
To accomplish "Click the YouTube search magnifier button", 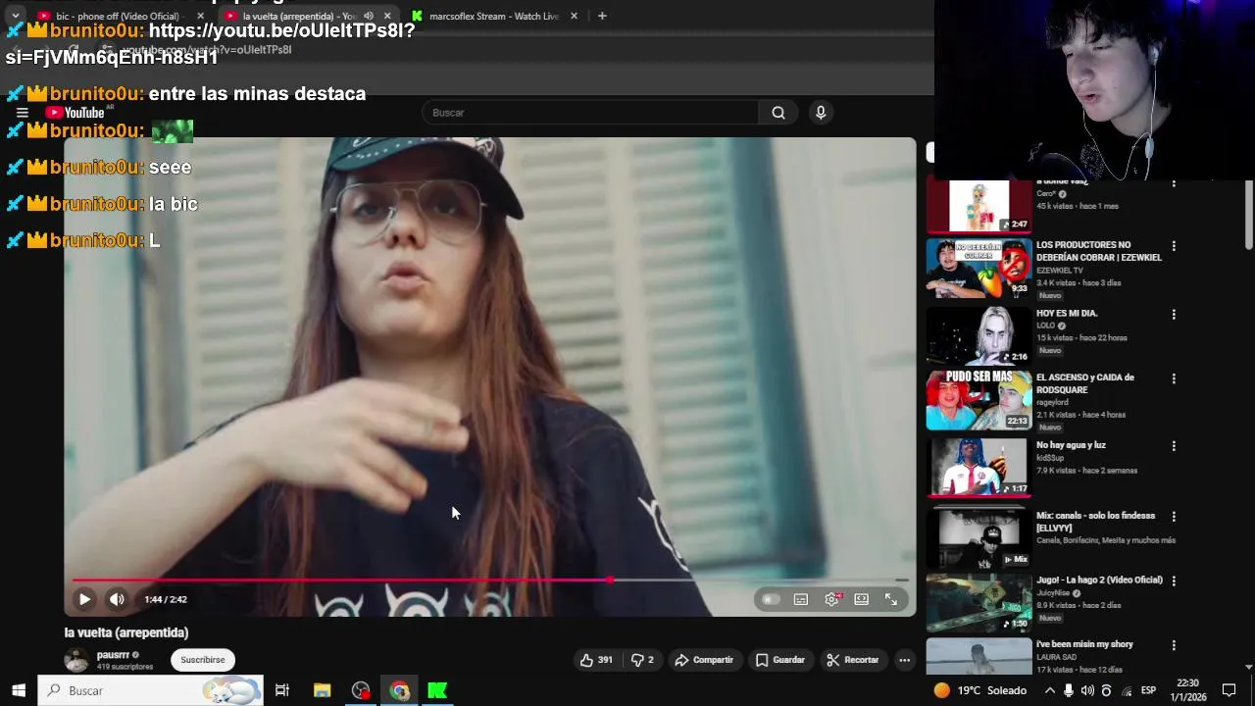I will coord(778,113).
